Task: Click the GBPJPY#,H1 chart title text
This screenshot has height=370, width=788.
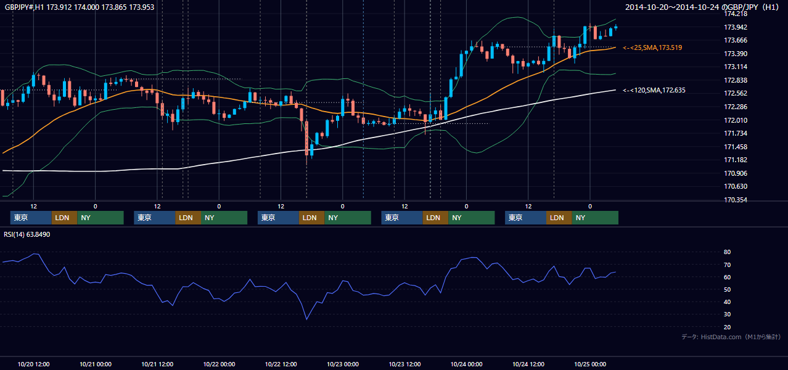Action: (x=80, y=7)
